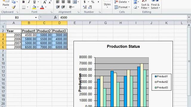Screen dimensions: 191x107
Task: Select the year 2007 cell
Action: [x=14, y=43]
